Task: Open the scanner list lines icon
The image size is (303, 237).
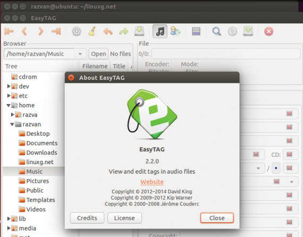Action: tap(196, 31)
